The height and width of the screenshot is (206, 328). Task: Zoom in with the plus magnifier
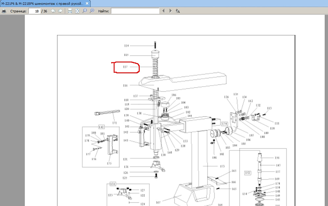point(92,11)
